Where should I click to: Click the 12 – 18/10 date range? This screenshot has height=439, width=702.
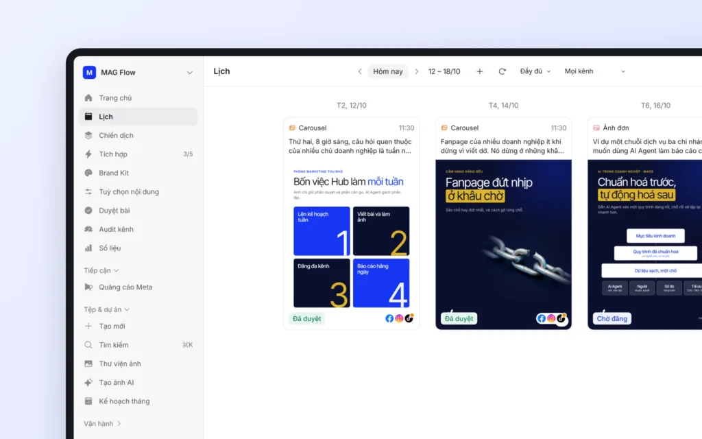tap(444, 71)
